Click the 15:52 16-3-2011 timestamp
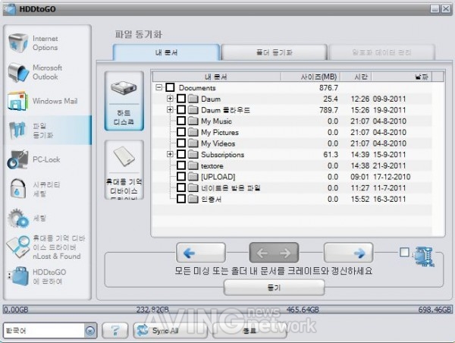The image size is (455, 343). click(378, 200)
